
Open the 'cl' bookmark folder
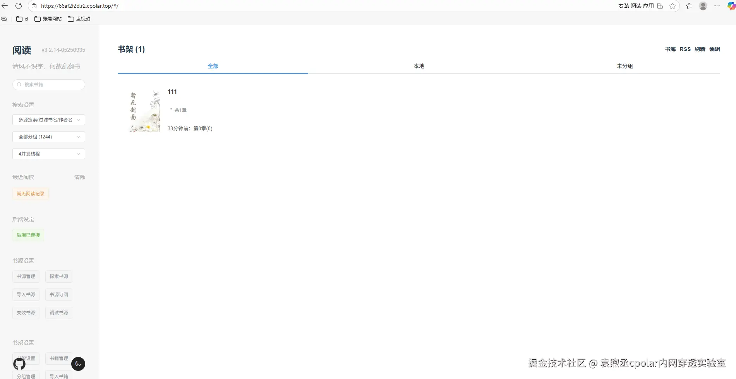pos(22,19)
